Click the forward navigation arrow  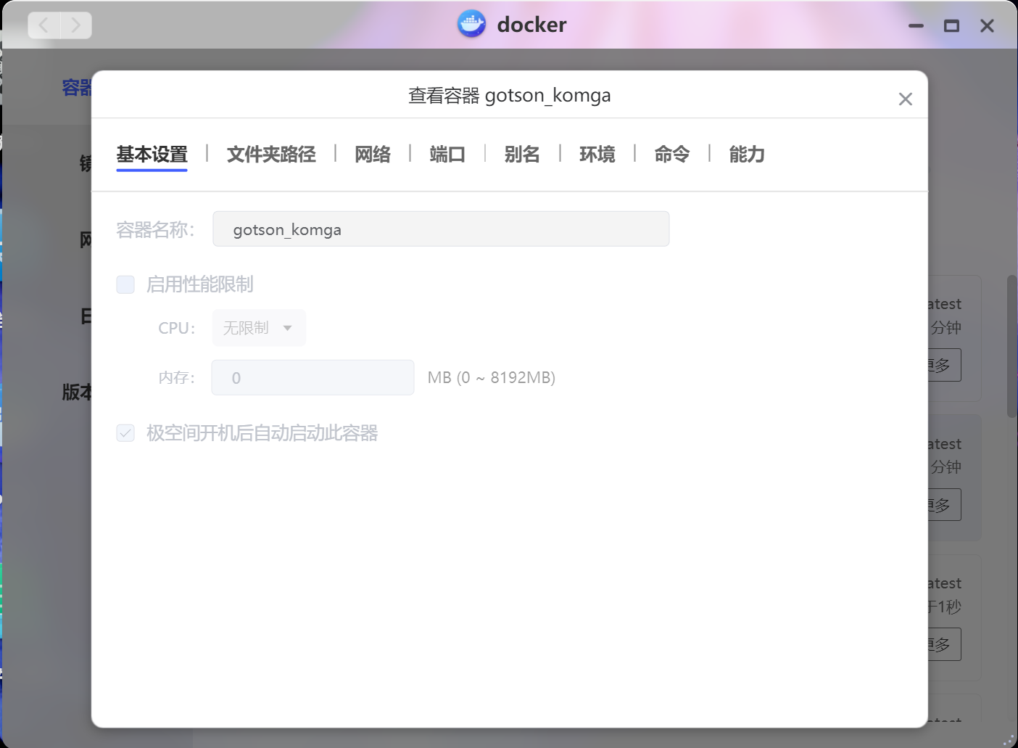point(75,25)
